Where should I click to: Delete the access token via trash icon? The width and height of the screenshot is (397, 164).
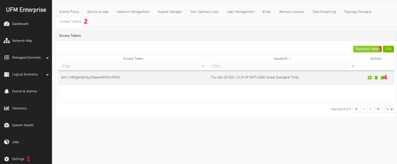click(x=376, y=78)
